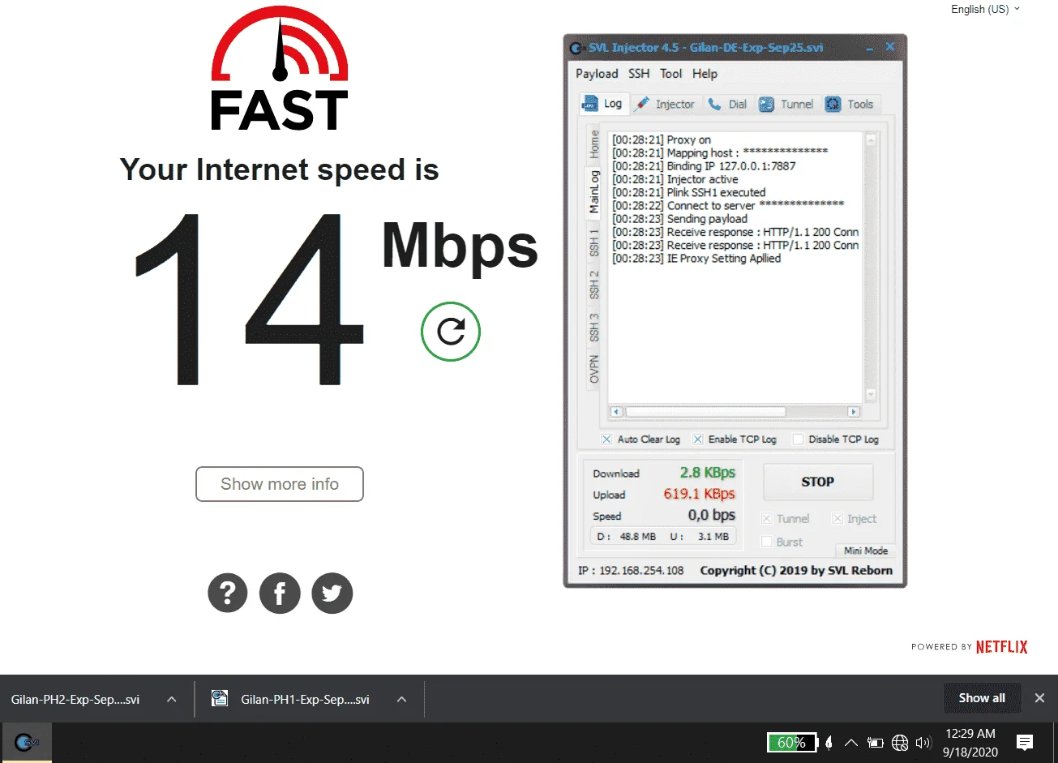The width and height of the screenshot is (1058, 763).
Task: Select the OVPN vertical tab
Action: click(x=594, y=369)
